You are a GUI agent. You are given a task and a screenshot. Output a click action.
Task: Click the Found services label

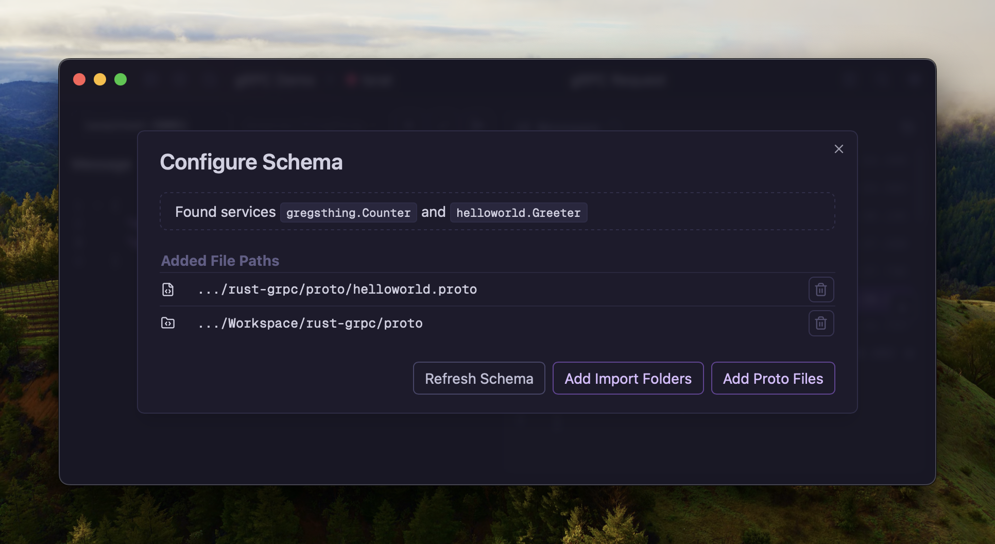pyautogui.click(x=225, y=212)
